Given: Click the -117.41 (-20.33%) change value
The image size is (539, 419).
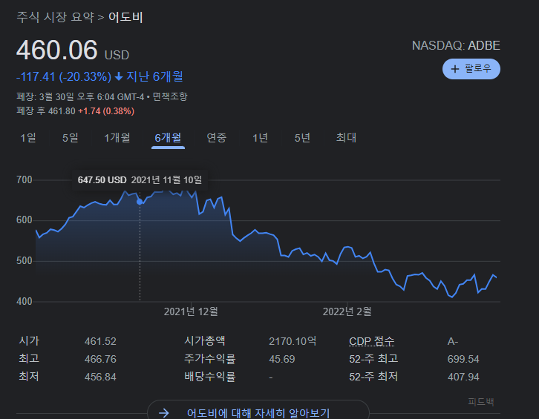Looking at the screenshot, I should point(64,76).
